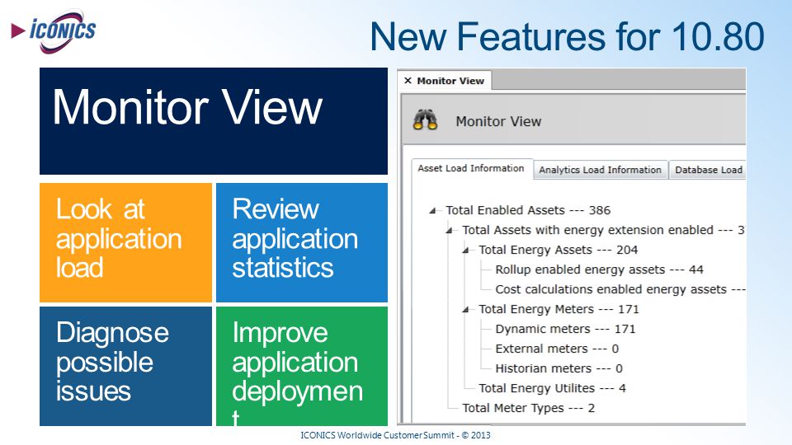Select 'Rollup enabled energy assets --- 44'

pyautogui.click(x=599, y=269)
